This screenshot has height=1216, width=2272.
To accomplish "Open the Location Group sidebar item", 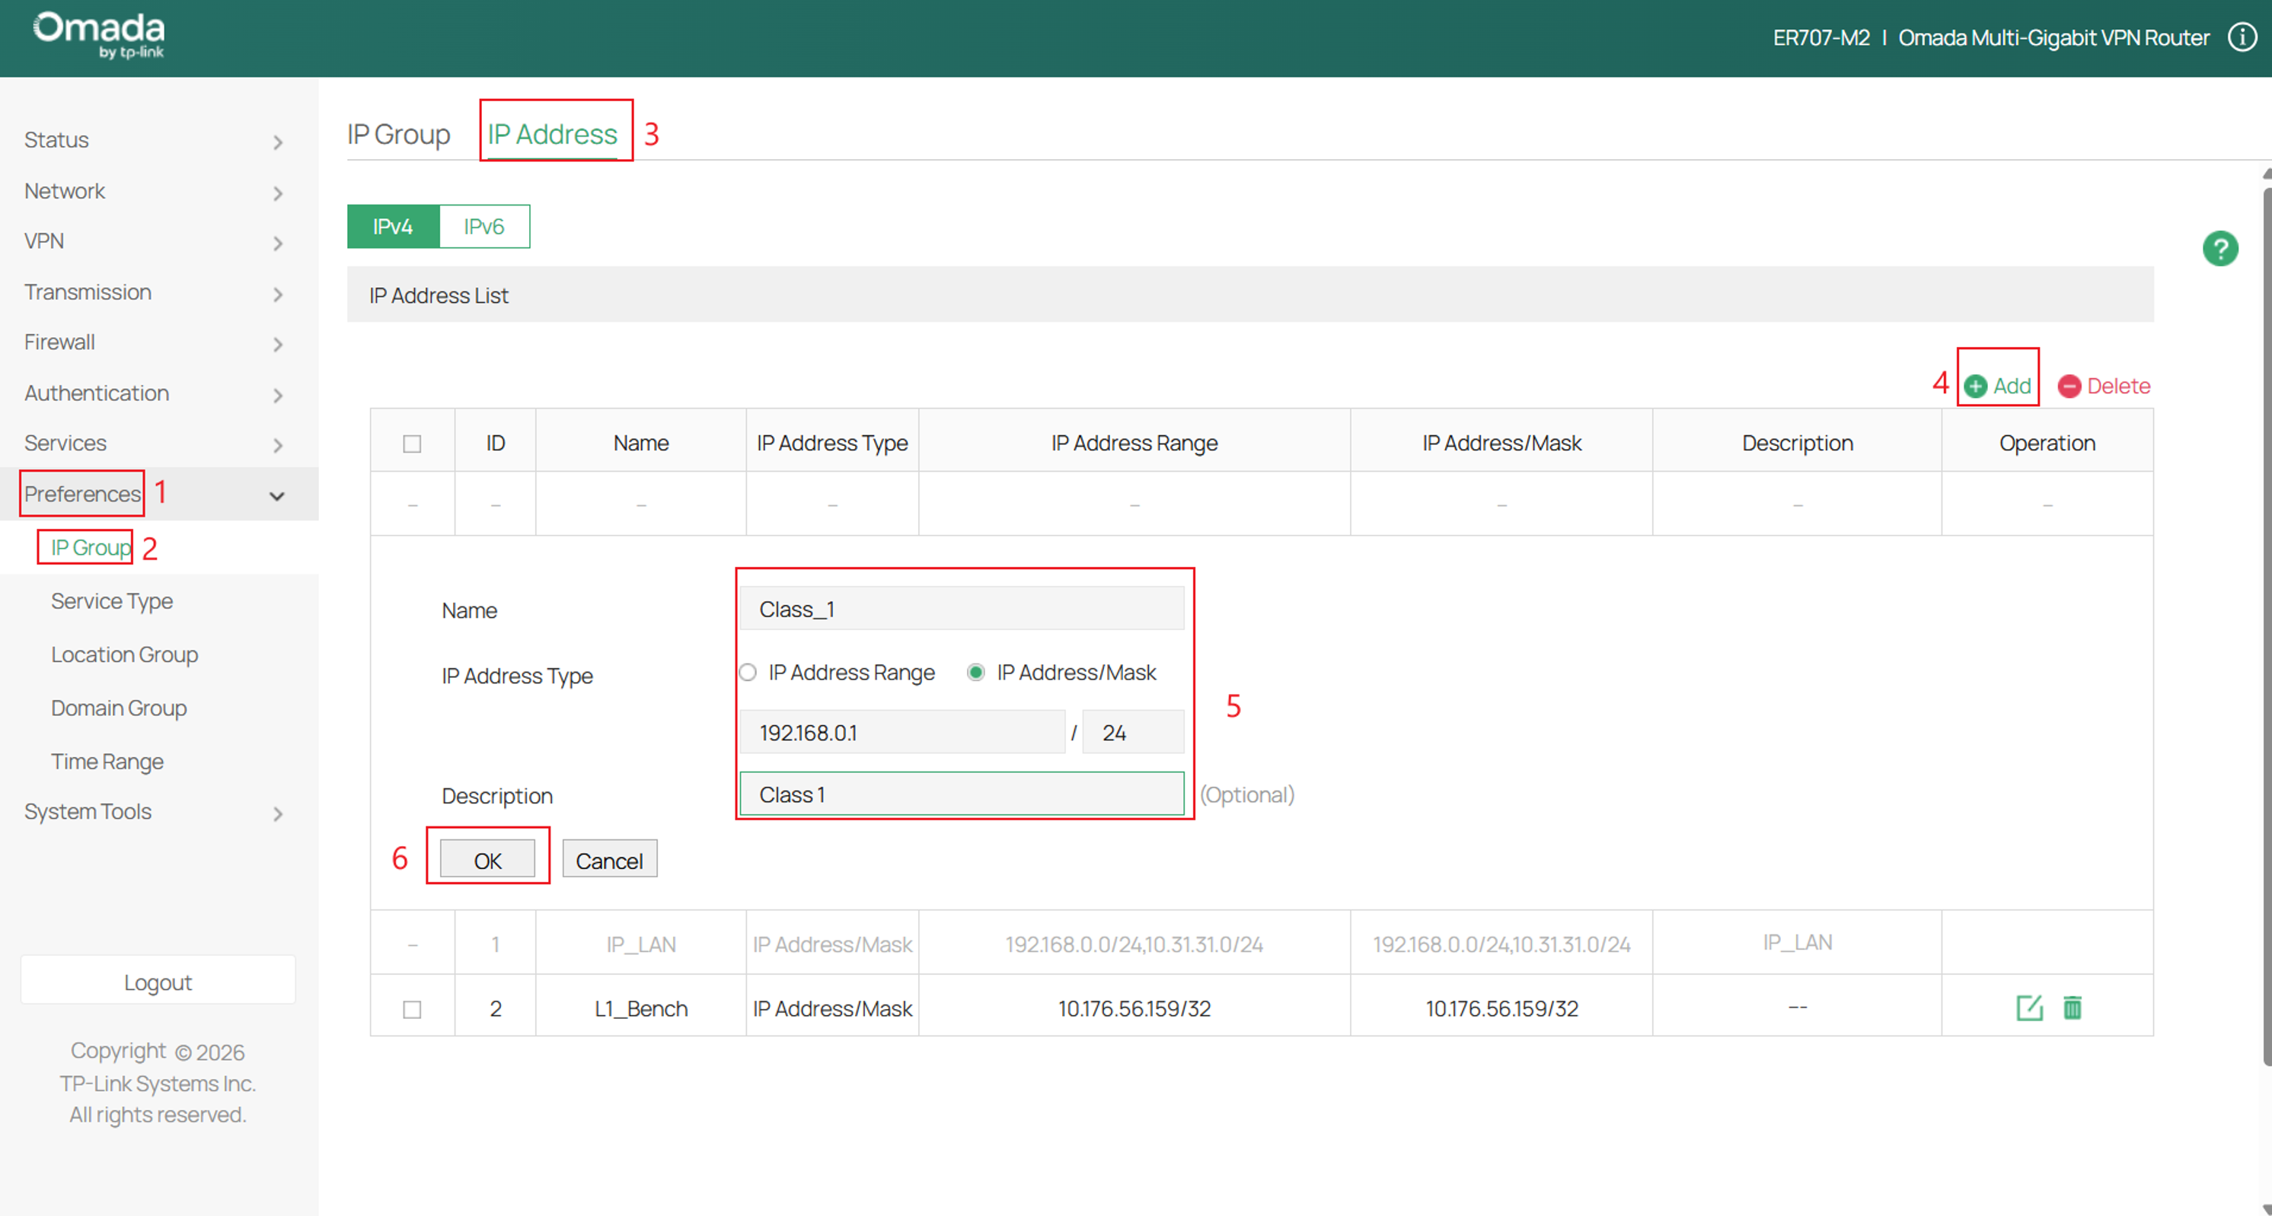I will 124,654.
